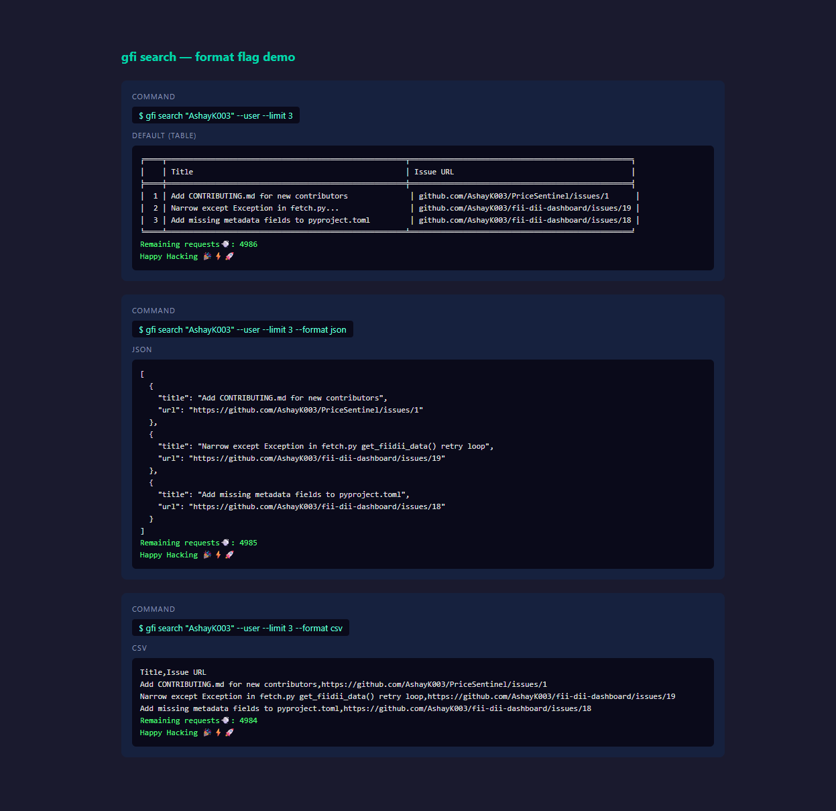
Task: Click 'Happy Hacking' line under the CSV output
Action: (x=186, y=733)
